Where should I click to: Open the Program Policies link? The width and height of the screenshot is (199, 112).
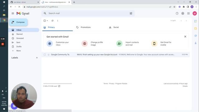(x=121, y=84)
